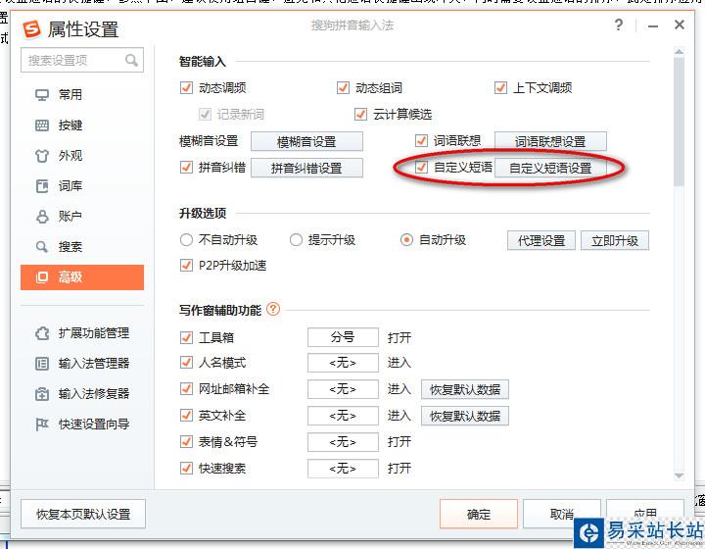Image resolution: width=705 pixels, height=549 pixels.
Task: Choose the 提示升级 radio option
Action: pos(296,240)
